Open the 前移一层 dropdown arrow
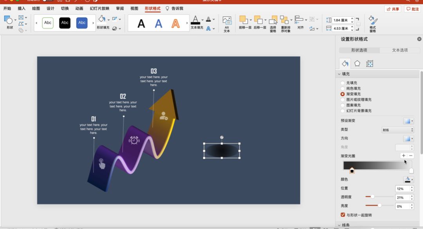The image size is (423, 229). point(251,20)
